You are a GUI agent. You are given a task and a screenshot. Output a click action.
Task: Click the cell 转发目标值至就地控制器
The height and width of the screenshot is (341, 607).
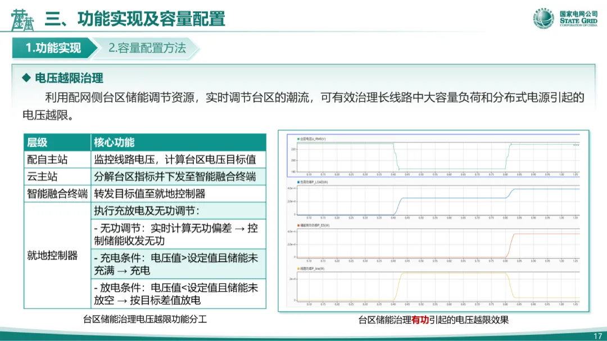(x=179, y=193)
